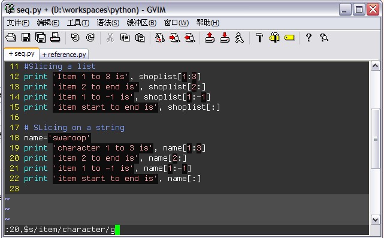Click the Make hammer icon
The image size is (384, 238).
point(259,38)
